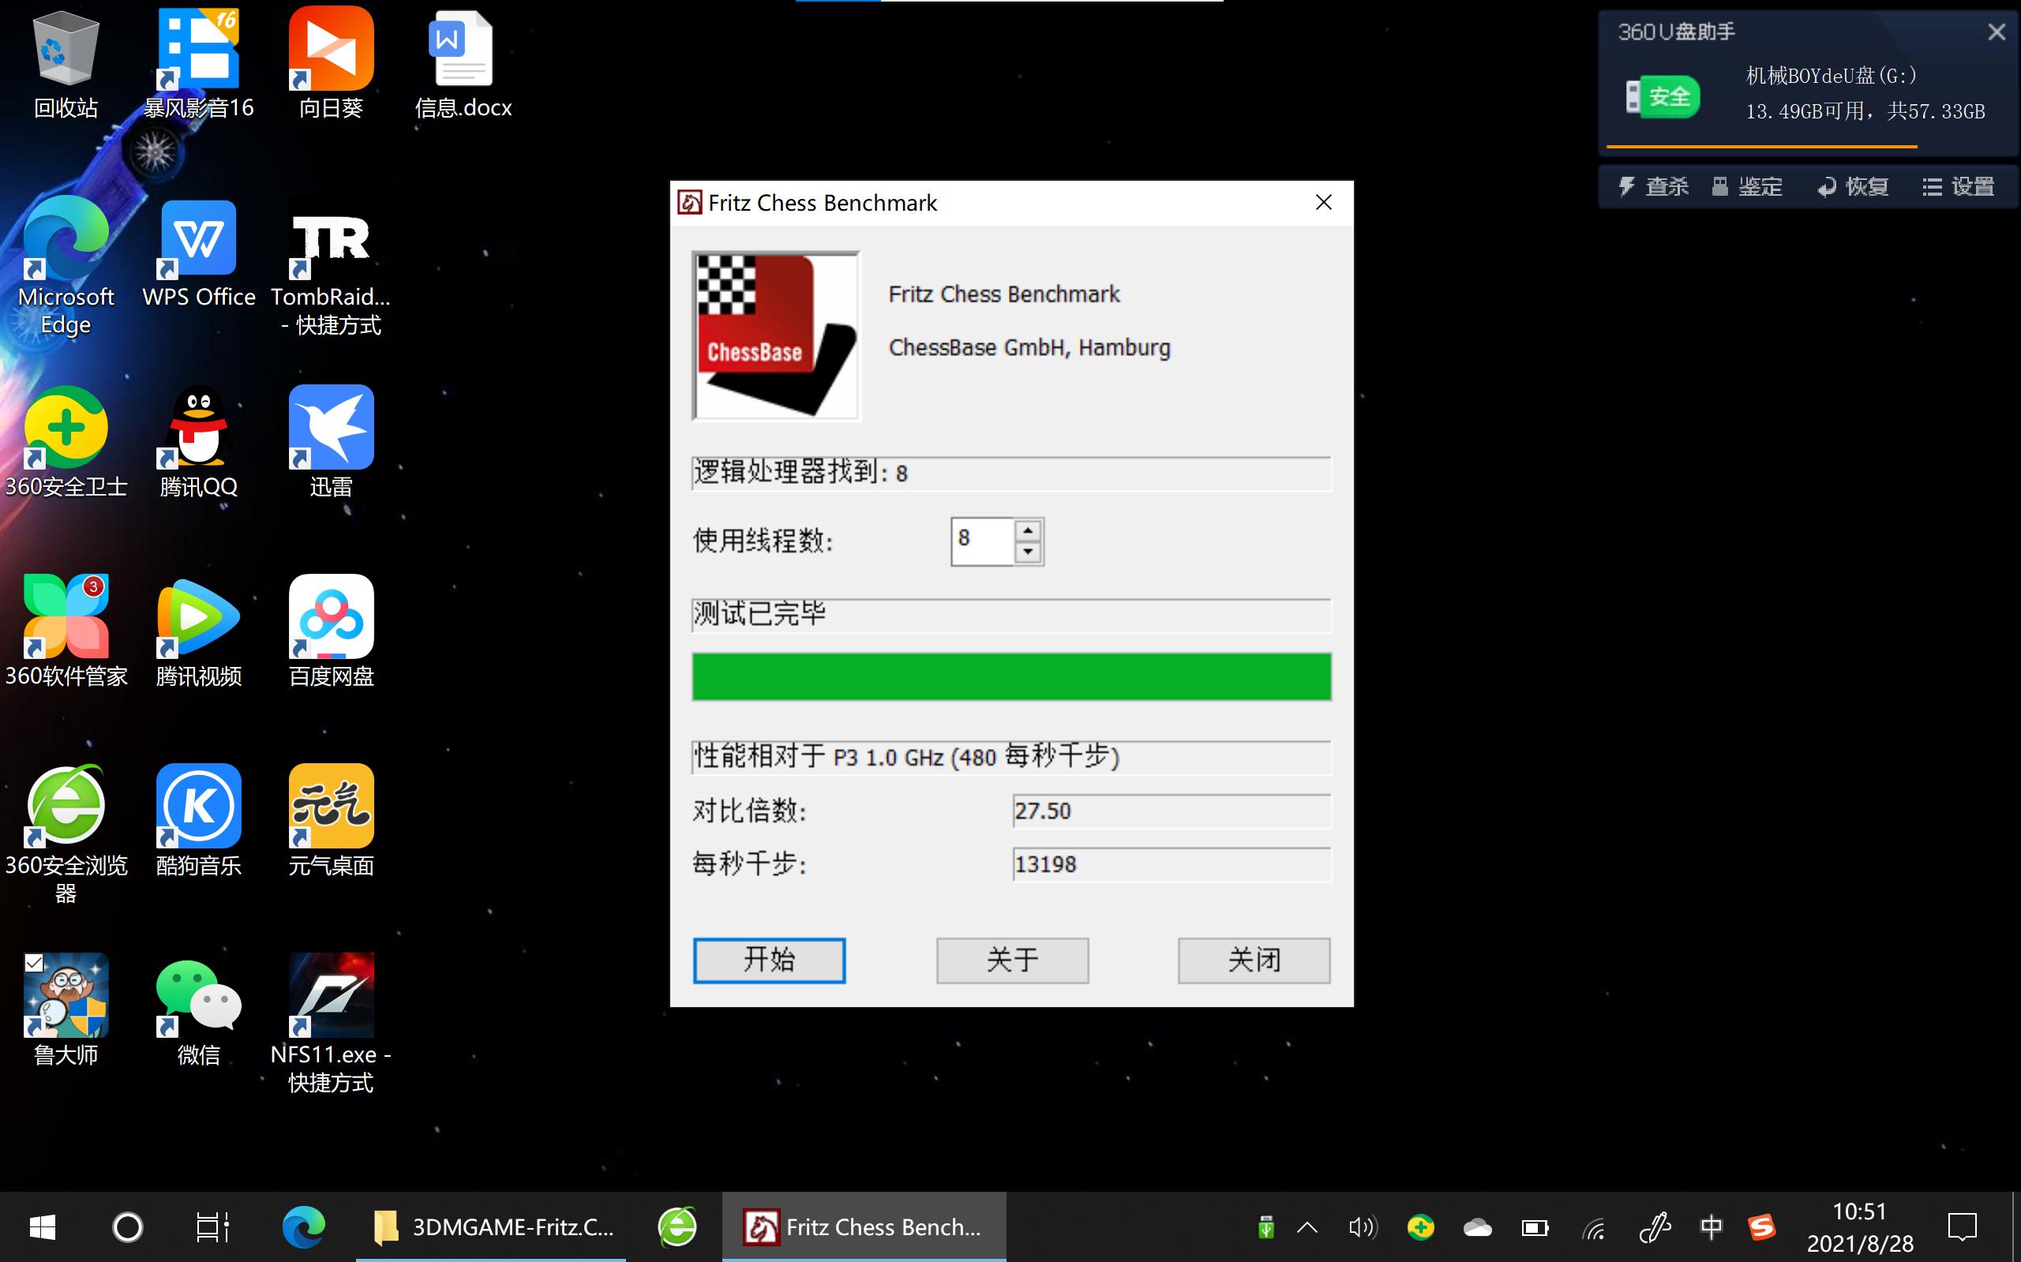2021x1262 pixels.
Task: Open the 3DMGAME-Fritz folder from the taskbar
Action: [x=493, y=1227]
